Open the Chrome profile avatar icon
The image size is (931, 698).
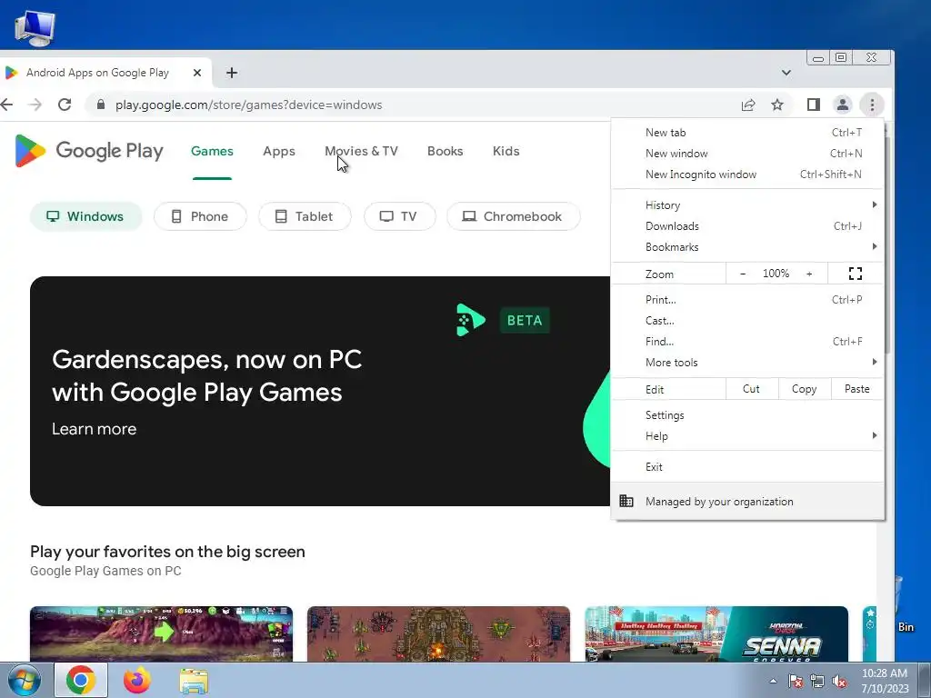click(842, 105)
